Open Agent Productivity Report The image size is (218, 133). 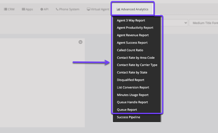click(135, 28)
